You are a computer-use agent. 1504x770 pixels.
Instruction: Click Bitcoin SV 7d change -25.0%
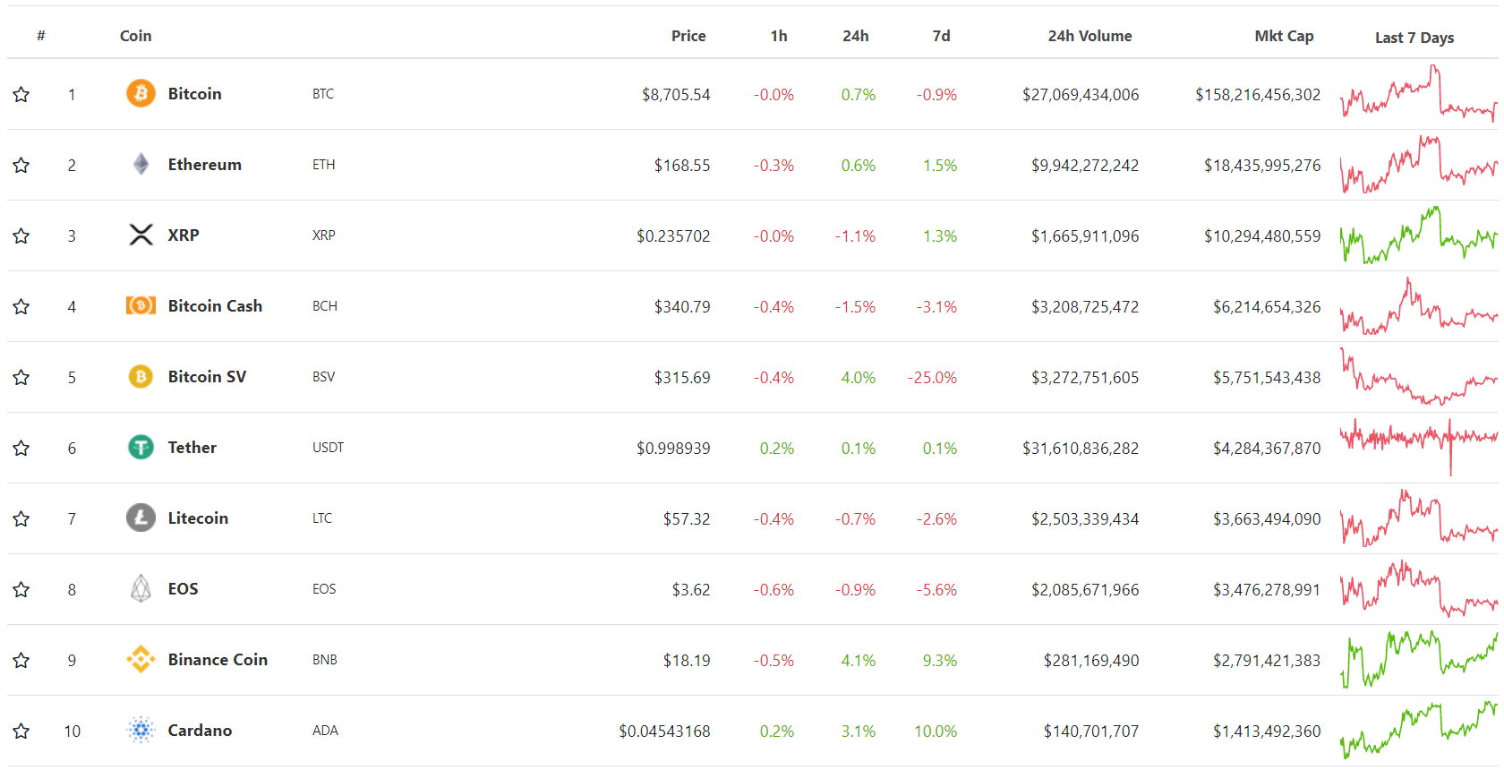click(x=933, y=377)
